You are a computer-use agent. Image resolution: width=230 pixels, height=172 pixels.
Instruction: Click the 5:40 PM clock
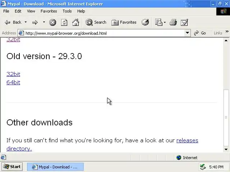216,167
